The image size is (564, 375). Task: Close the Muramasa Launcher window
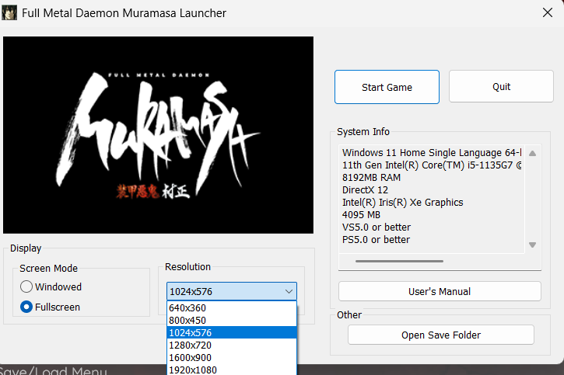(548, 12)
